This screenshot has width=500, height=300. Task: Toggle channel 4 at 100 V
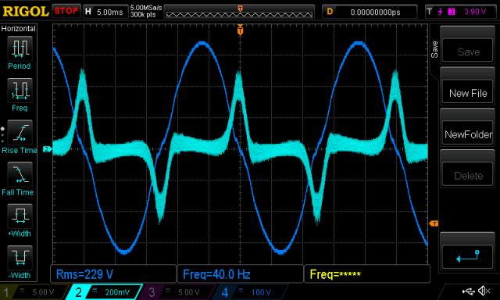[248, 292]
